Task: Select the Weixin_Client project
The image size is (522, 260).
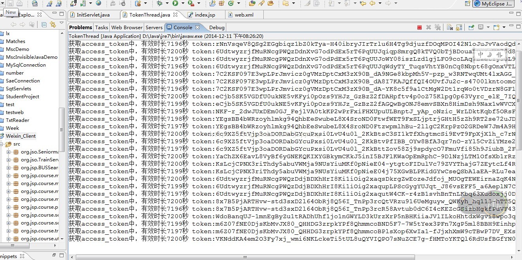Action: coord(21,136)
